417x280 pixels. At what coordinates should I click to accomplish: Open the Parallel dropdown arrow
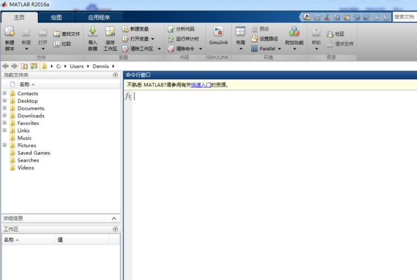[279, 49]
